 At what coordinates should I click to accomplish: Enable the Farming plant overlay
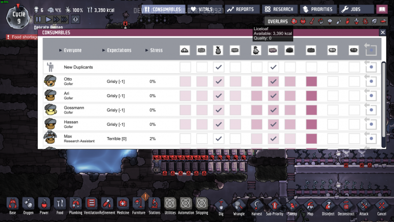pyautogui.click(x=356, y=21)
